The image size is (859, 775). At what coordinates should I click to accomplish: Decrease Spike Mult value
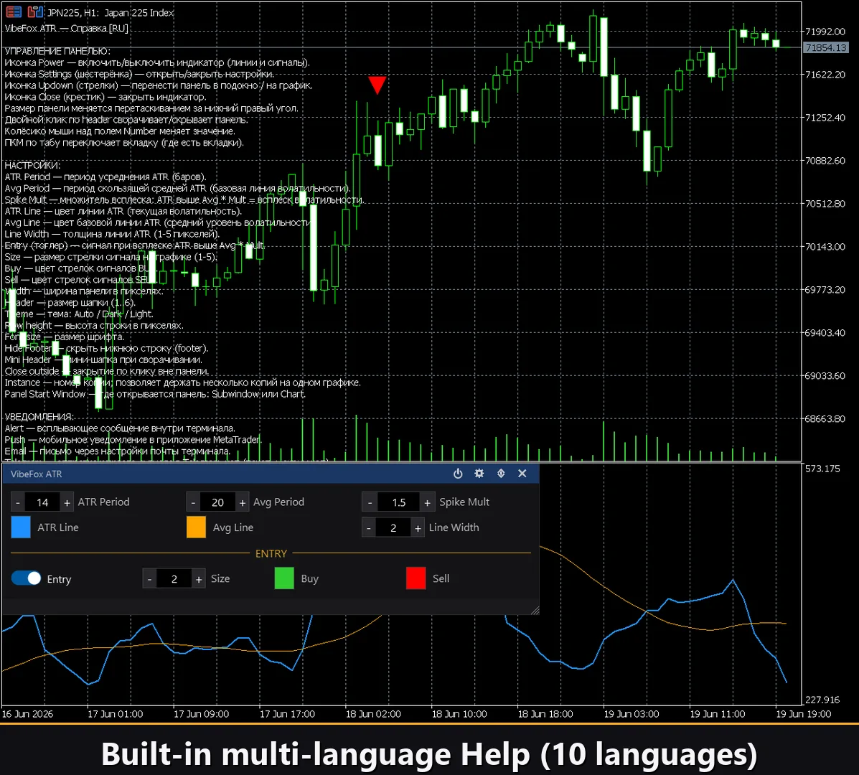click(370, 502)
